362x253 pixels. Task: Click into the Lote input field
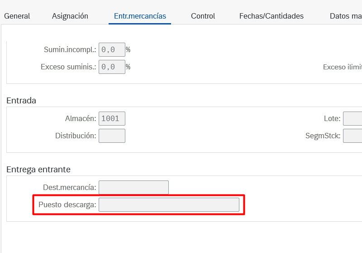(352, 118)
